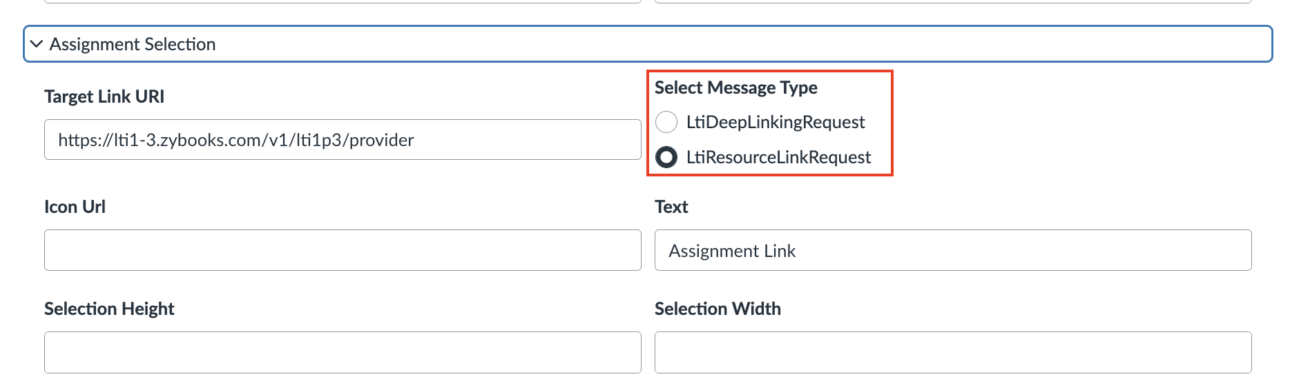Focus the Target Link URI input field
This screenshot has width=1290, height=390.
[343, 140]
